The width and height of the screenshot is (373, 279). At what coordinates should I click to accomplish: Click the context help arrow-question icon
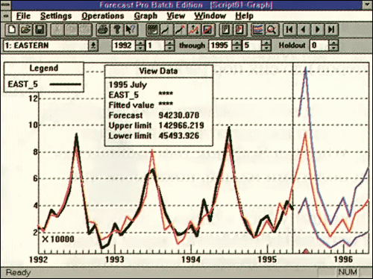[131, 30]
